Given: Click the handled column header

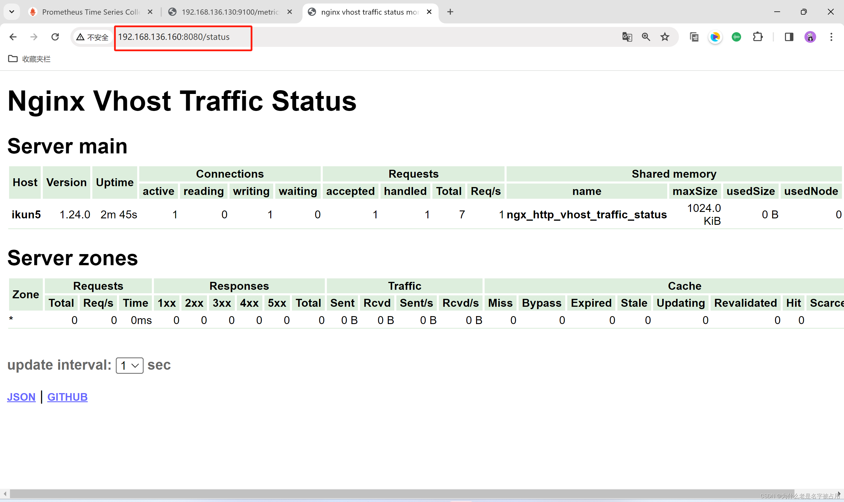Looking at the screenshot, I should point(405,191).
